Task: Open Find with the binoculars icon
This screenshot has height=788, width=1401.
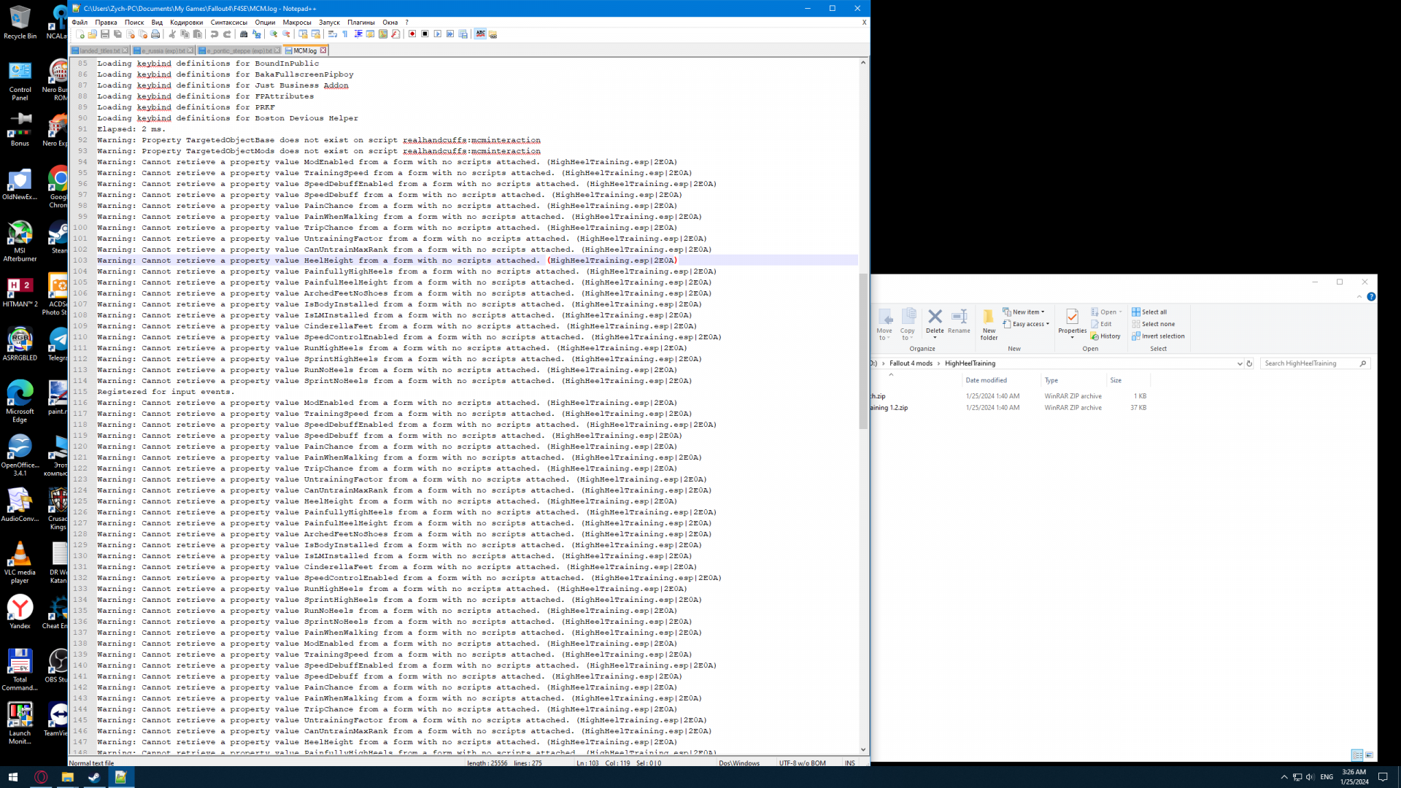Action: click(244, 34)
